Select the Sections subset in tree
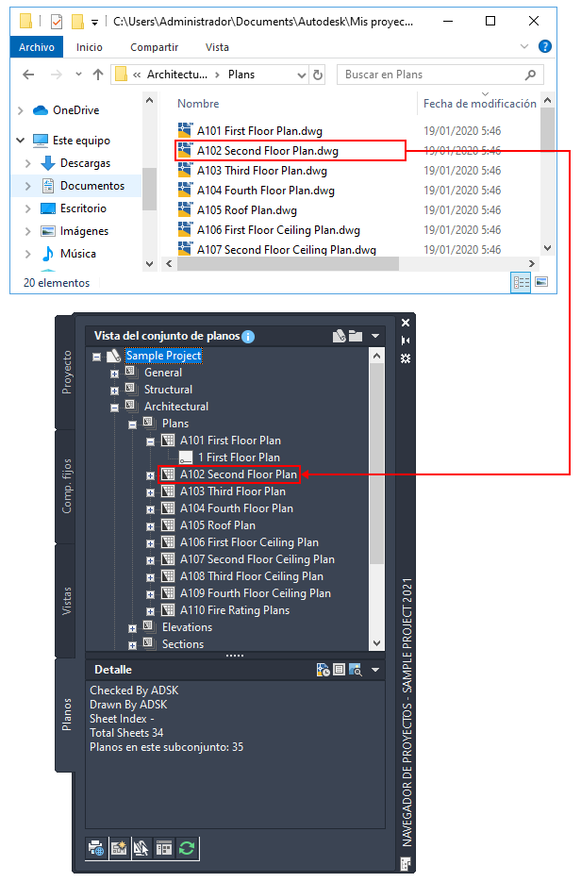Screen dimensions: 581x882 (x=183, y=644)
